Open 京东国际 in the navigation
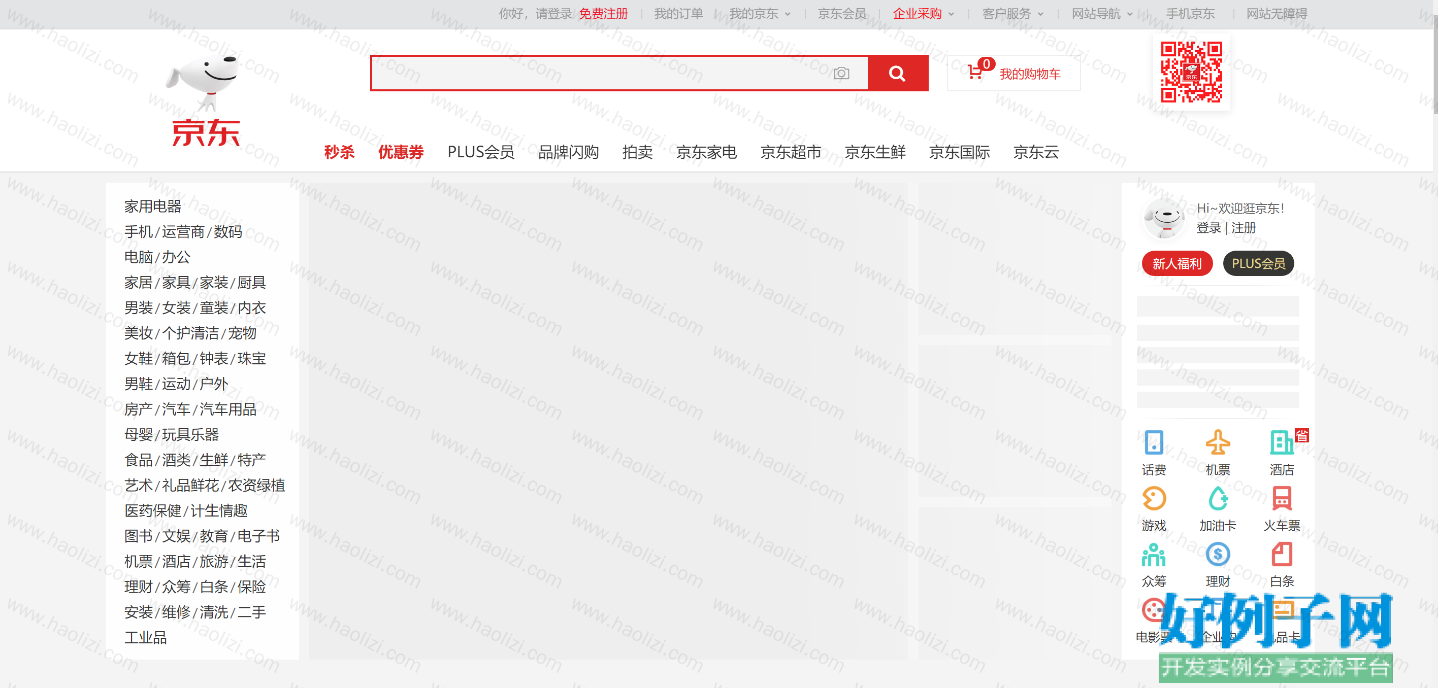 point(960,152)
